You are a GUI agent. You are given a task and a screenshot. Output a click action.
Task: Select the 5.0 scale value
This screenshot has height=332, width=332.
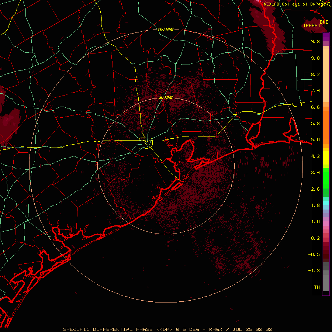click(x=315, y=140)
